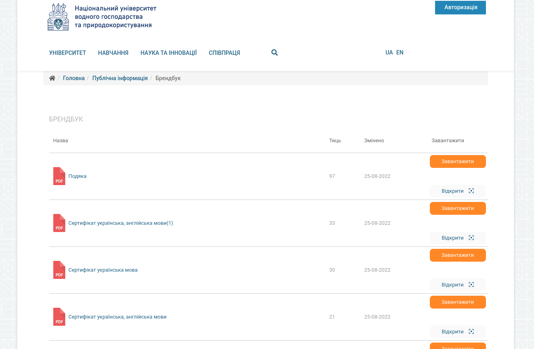Click PDF icon for Сертифікат українська, англійська мови(1)
The image size is (534, 349).
[x=59, y=223]
